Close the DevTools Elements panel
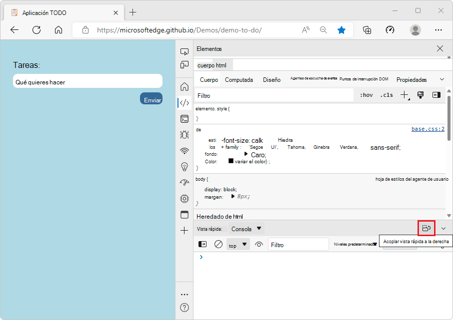Viewport: 453px width, 320px height. [x=440, y=48]
